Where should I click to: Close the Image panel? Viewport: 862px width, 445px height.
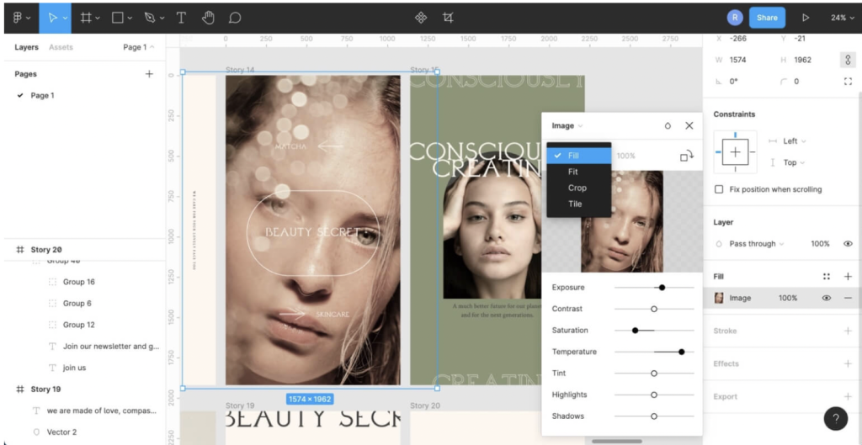tap(689, 126)
